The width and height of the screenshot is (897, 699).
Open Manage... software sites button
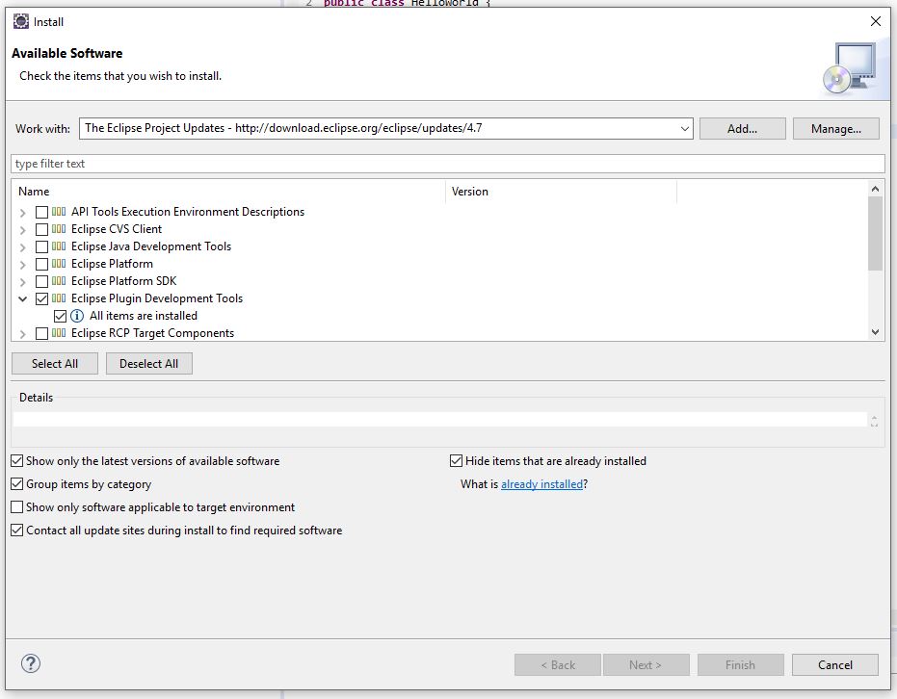point(835,129)
